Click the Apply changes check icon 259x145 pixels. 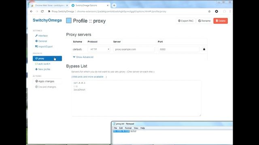36,81
